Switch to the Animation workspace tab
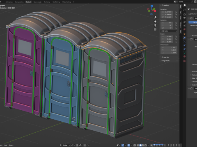The height and width of the screenshot is (147, 197). (9, 2)
